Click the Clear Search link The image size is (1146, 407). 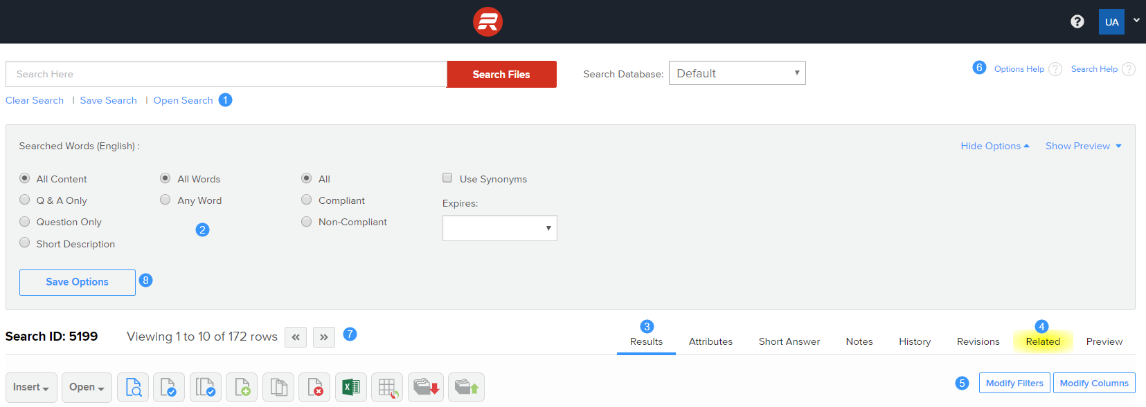click(x=35, y=100)
